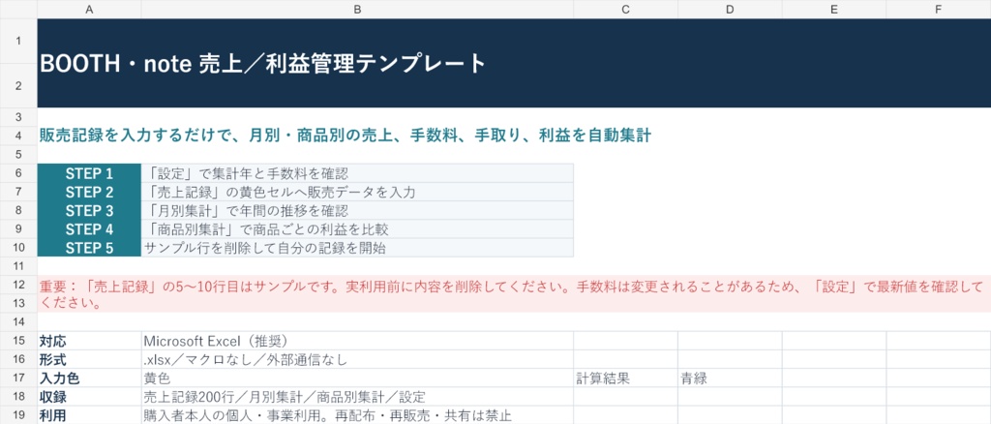Click cell starting '購入者本人の個人・事業利用'

[357, 415]
